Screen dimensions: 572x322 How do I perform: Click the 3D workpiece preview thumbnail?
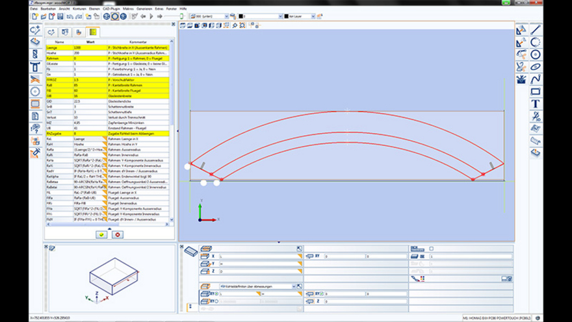pos(114,278)
